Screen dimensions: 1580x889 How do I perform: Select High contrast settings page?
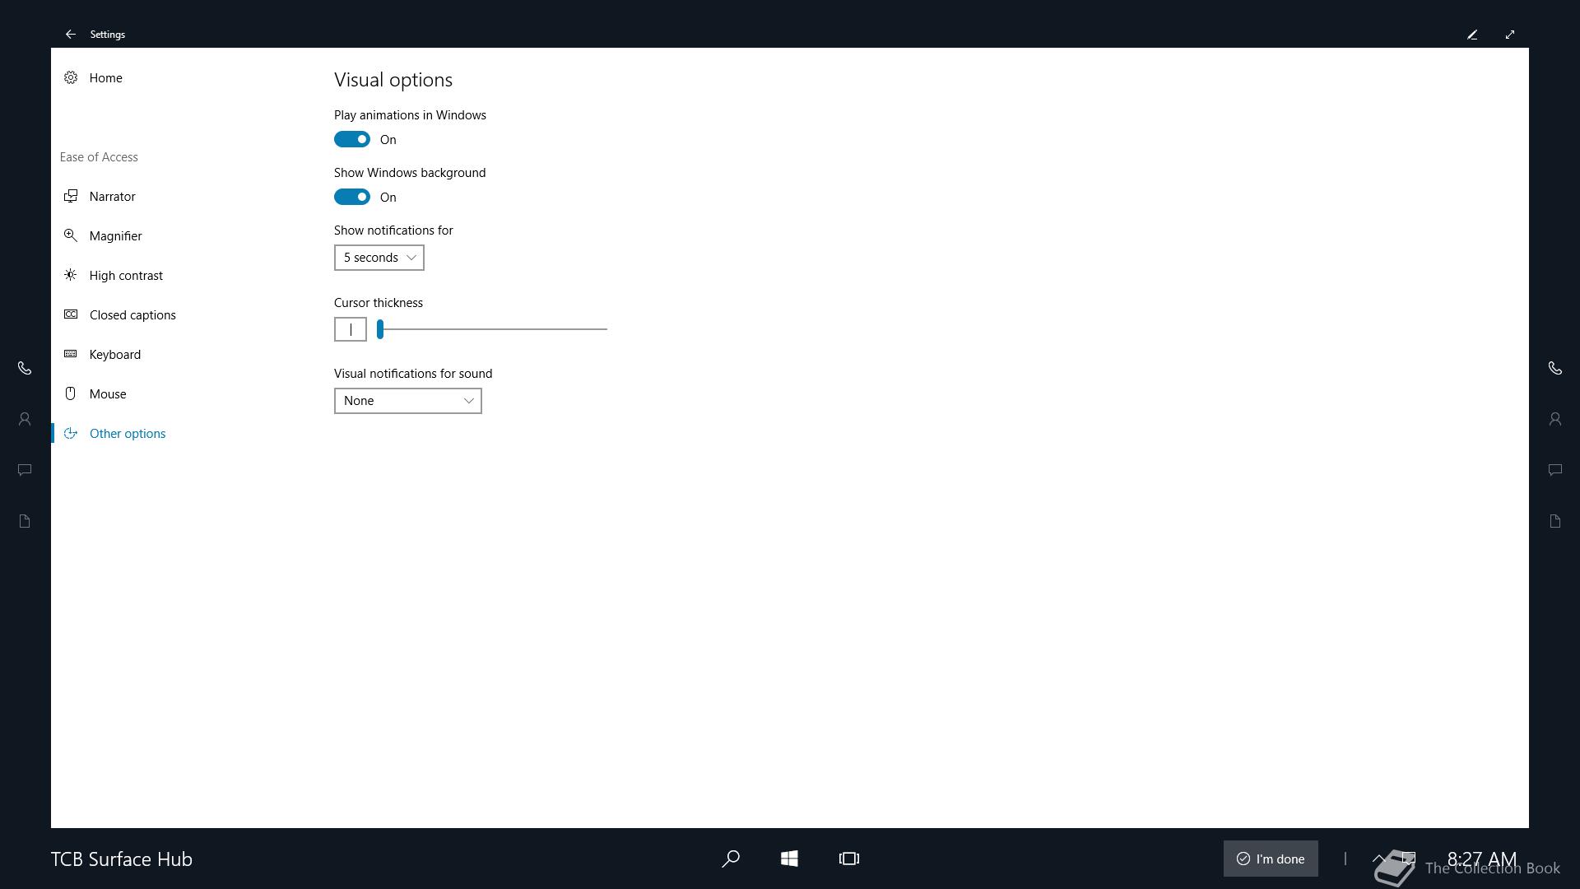pyautogui.click(x=126, y=275)
